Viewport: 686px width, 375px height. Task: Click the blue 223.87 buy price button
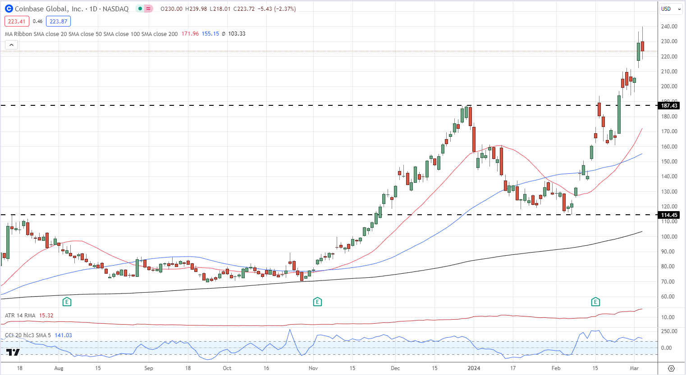click(x=58, y=21)
